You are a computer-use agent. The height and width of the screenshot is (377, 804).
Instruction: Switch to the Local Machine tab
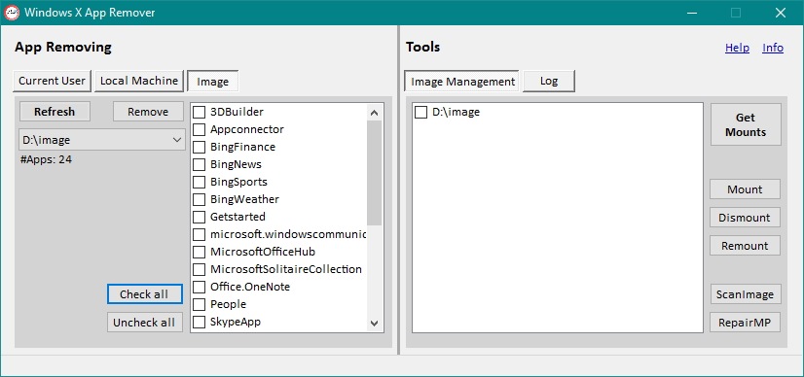139,81
